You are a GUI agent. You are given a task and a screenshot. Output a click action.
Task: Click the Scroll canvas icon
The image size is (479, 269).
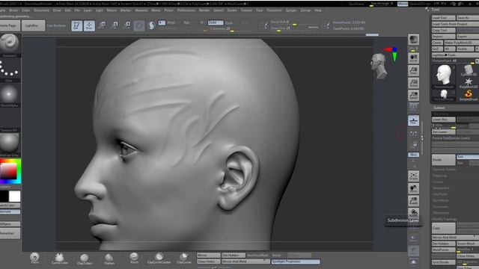[x=413, y=58]
